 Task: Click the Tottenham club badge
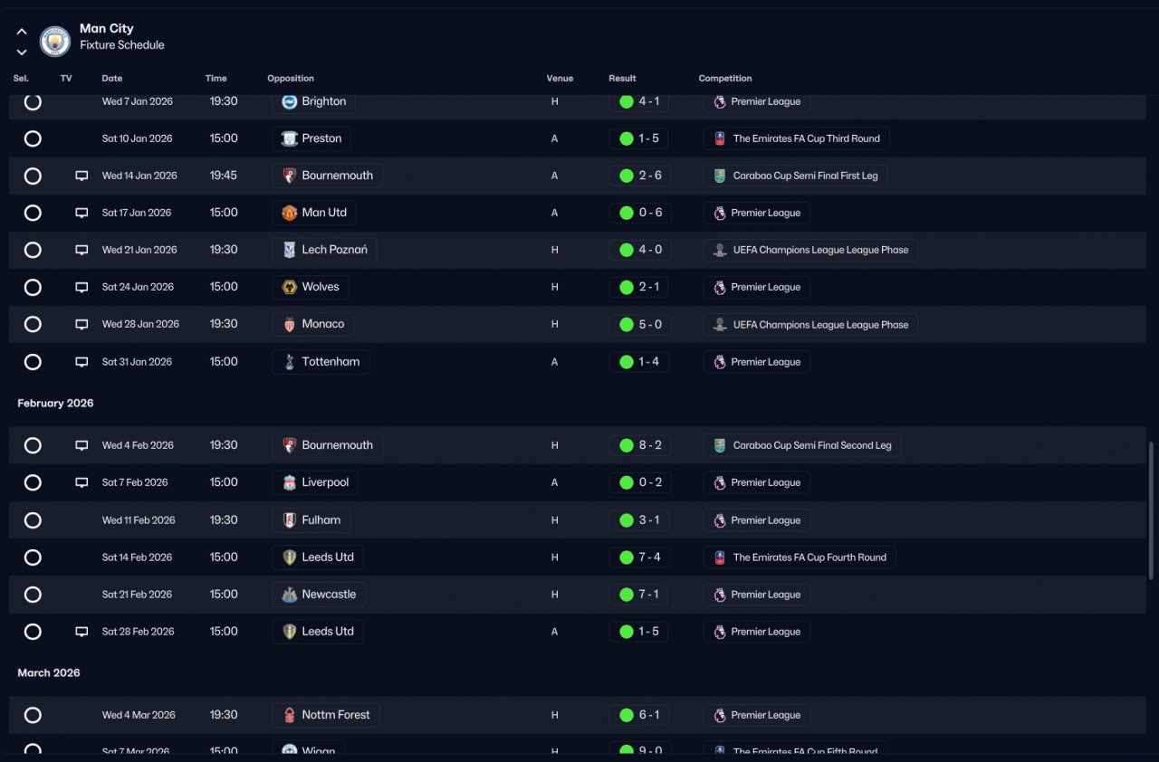click(x=289, y=362)
